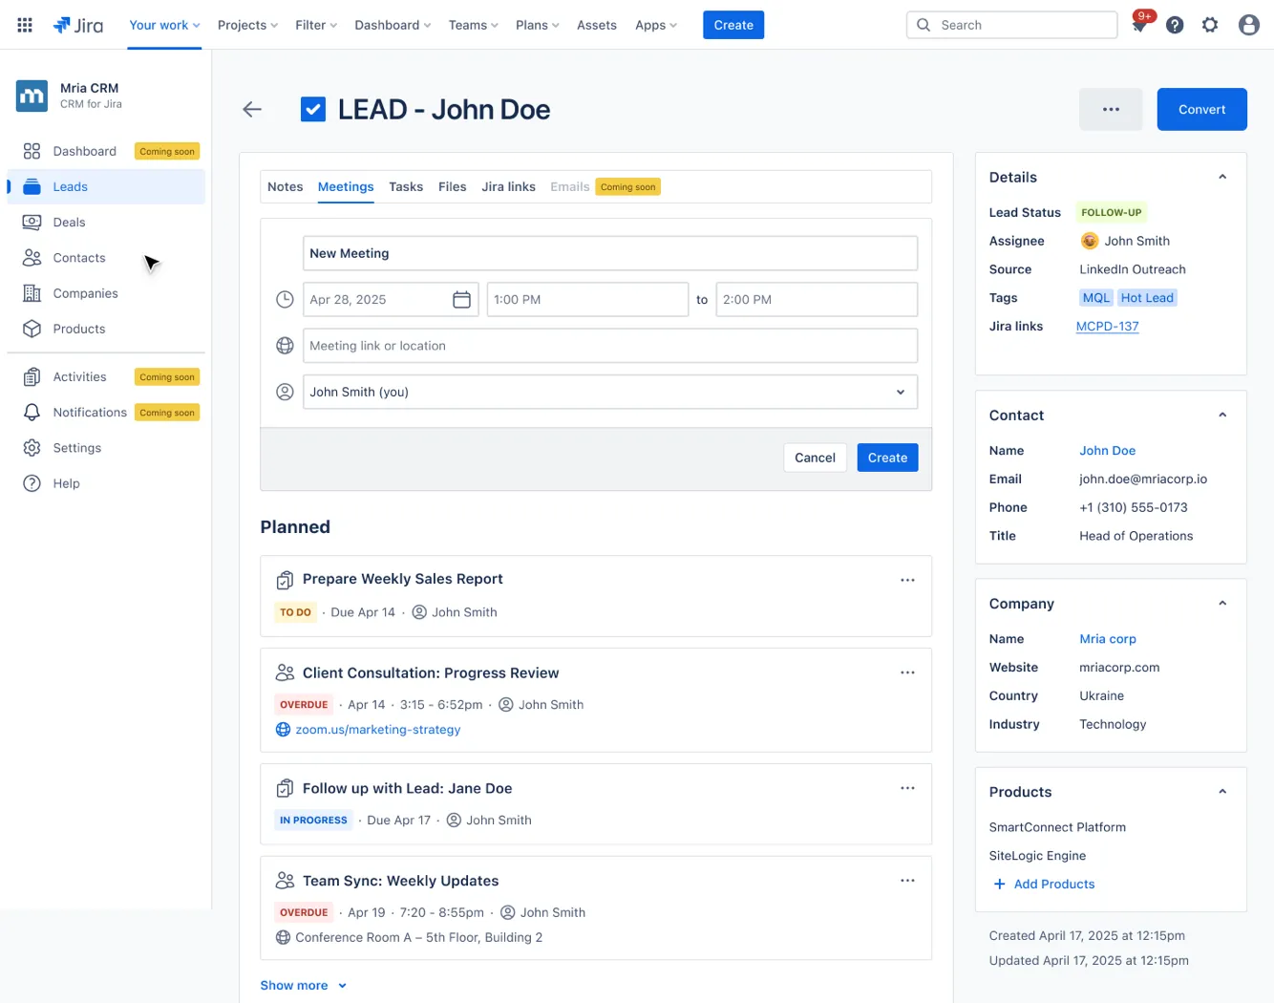Select Deals in the sidebar
This screenshot has width=1274, height=1003.
coord(69,223)
